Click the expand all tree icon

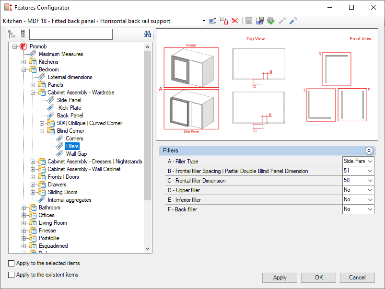(x=12, y=34)
